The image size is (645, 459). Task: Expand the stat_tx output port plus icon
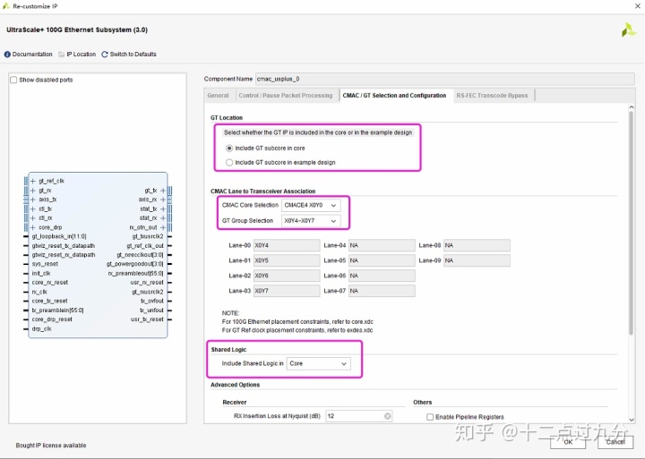tap(163, 208)
